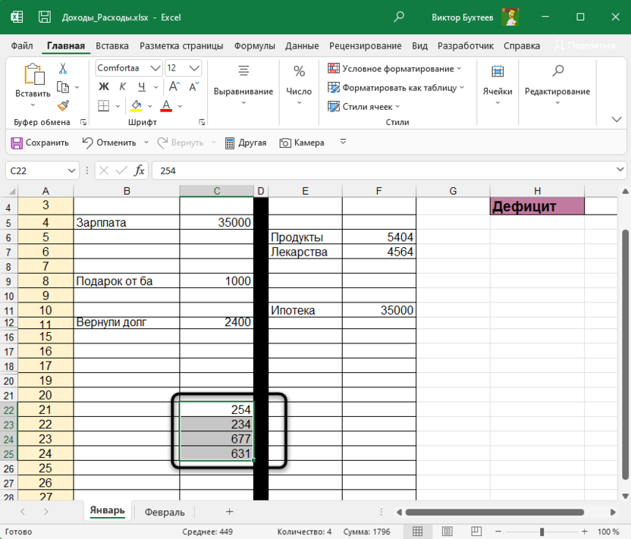This screenshot has width=631, height=539.
Task: Select the Format Painter brush icon
Action: (x=63, y=106)
